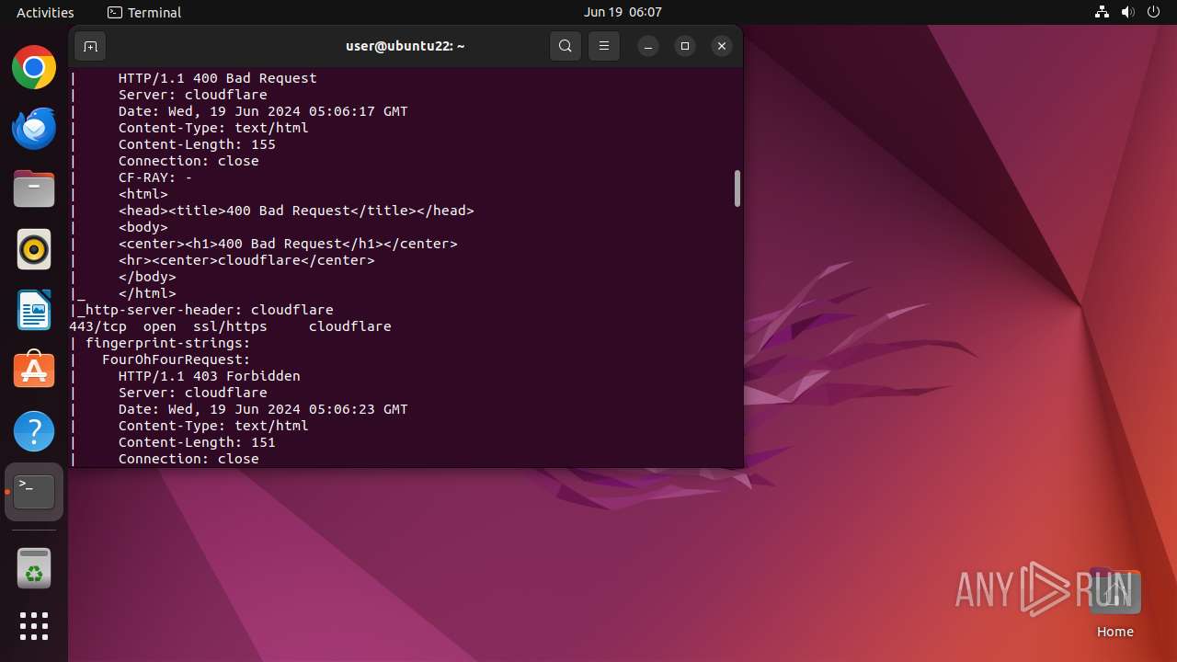
Task: Click the 'Content-Length: 155' line
Action: 197,144
